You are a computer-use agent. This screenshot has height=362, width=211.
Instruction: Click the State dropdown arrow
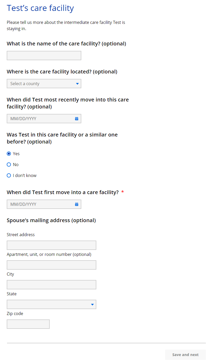tap(92, 304)
